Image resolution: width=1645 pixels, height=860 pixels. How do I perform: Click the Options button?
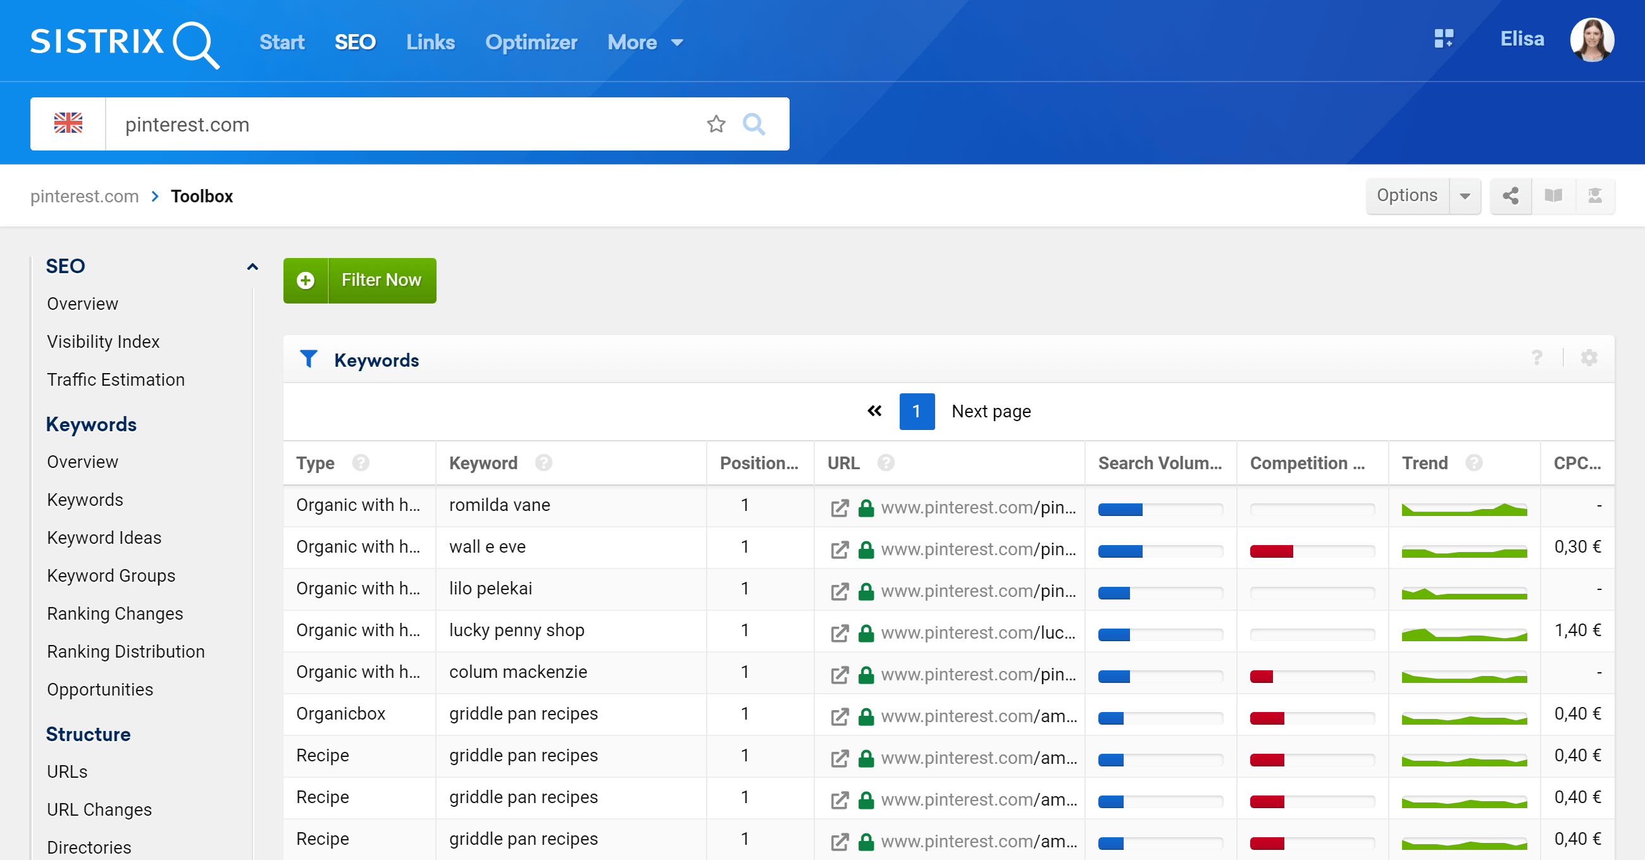click(1408, 196)
